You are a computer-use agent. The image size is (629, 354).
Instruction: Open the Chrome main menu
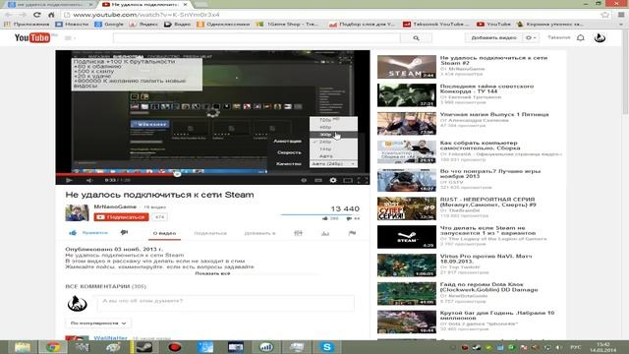pyautogui.click(x=620, y=15)
